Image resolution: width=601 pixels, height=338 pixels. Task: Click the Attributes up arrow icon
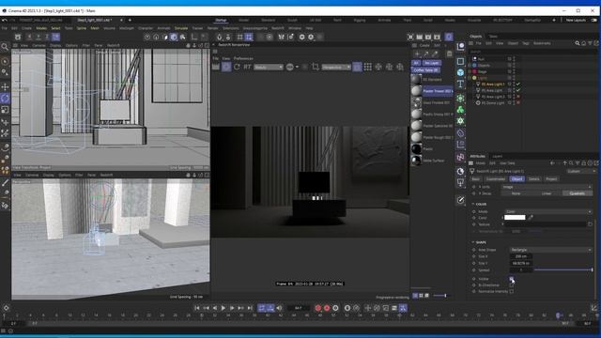click(x=564, y=163)
